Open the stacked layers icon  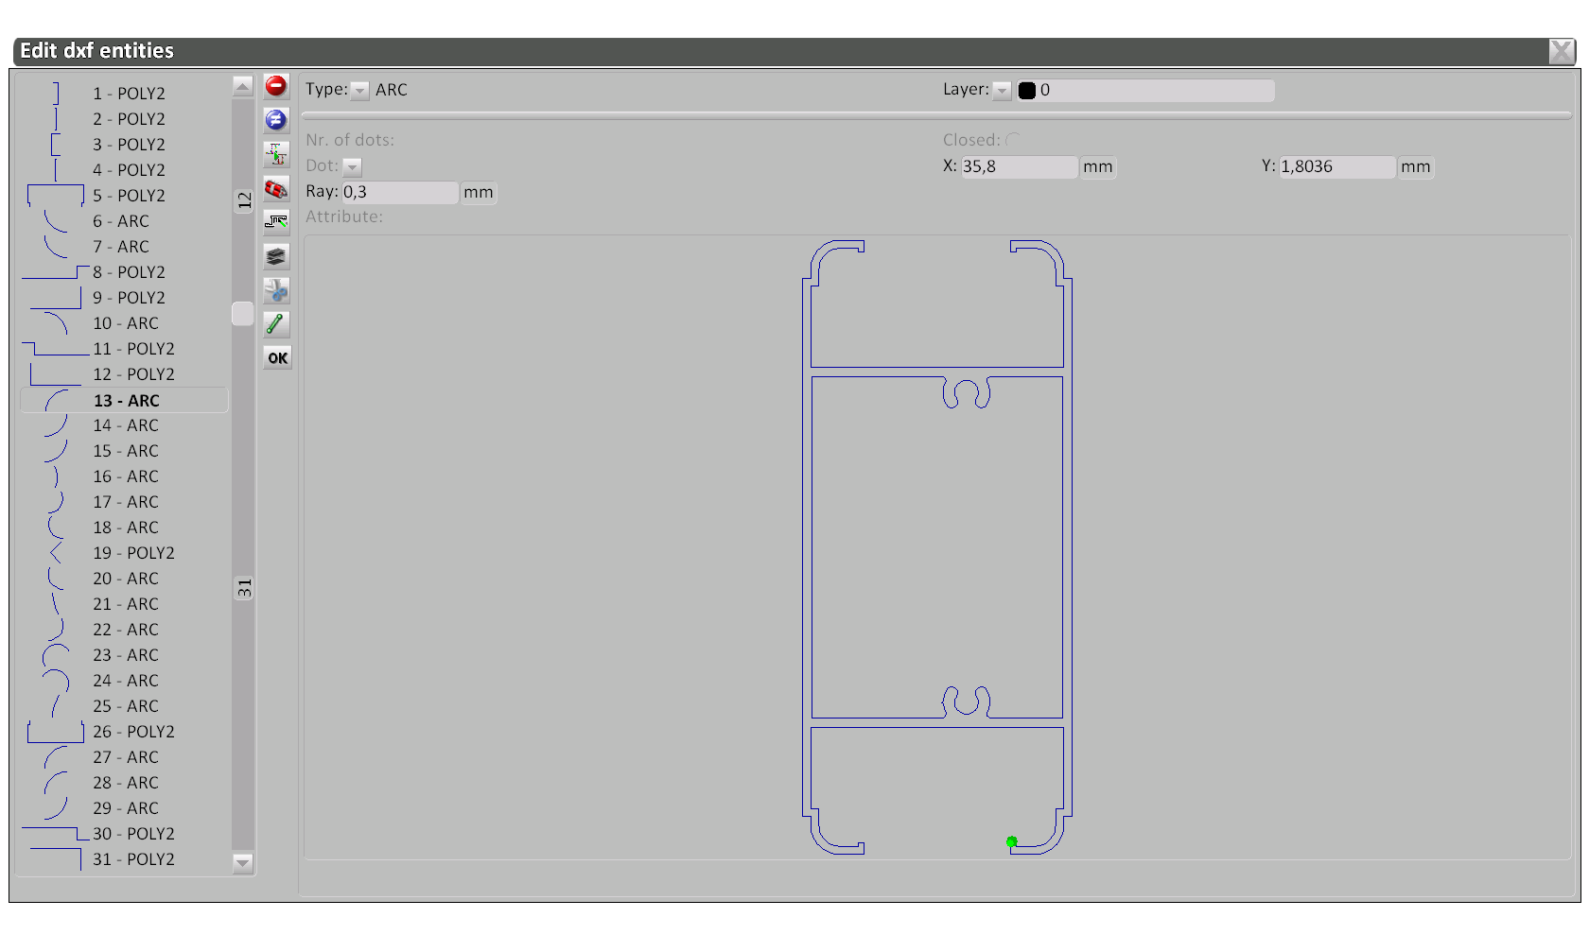coord(276,256)
